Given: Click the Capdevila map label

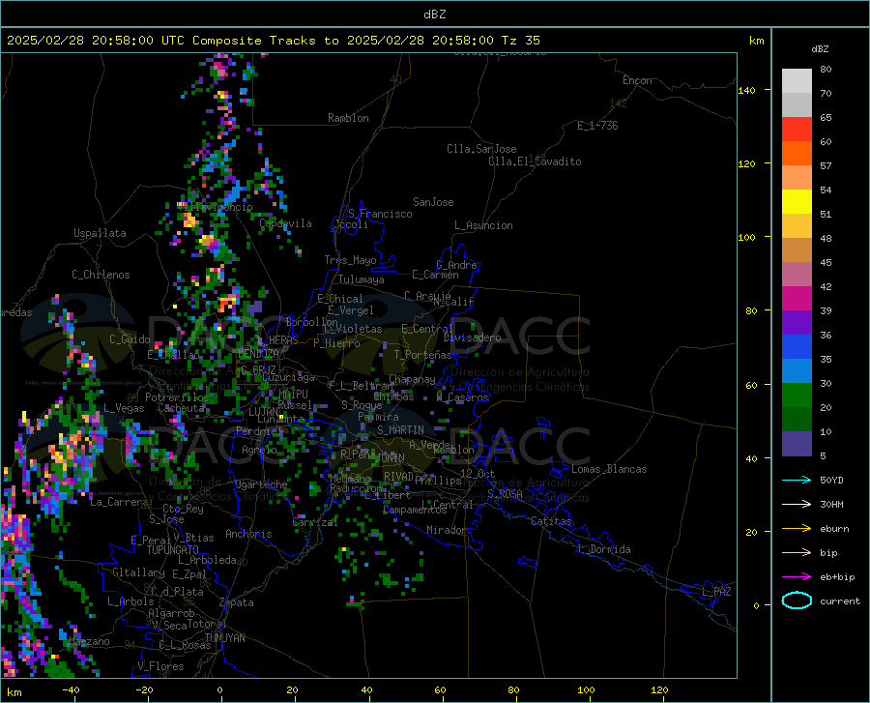Looking at the screenshot, I should click(x=285, y=223).
